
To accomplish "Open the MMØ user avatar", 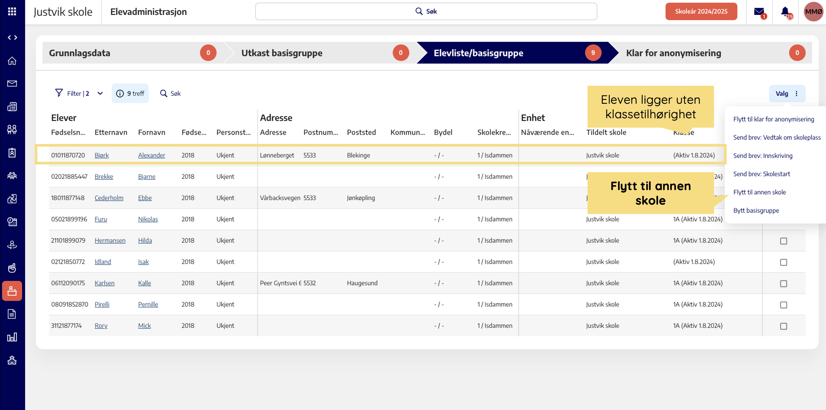I will pyautogui.click(x=813, y=12).
